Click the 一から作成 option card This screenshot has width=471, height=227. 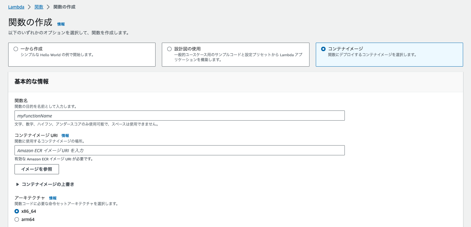pos(82,54)
